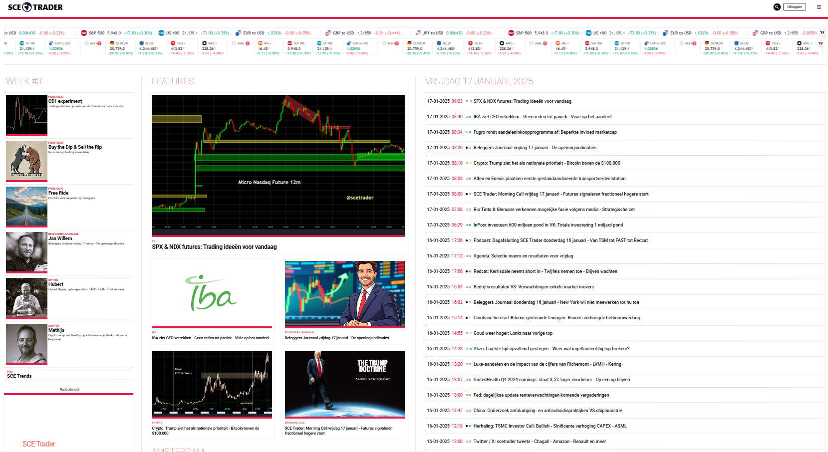Click the '16-01-2025 17:36' timestamp

coord(445,240)
